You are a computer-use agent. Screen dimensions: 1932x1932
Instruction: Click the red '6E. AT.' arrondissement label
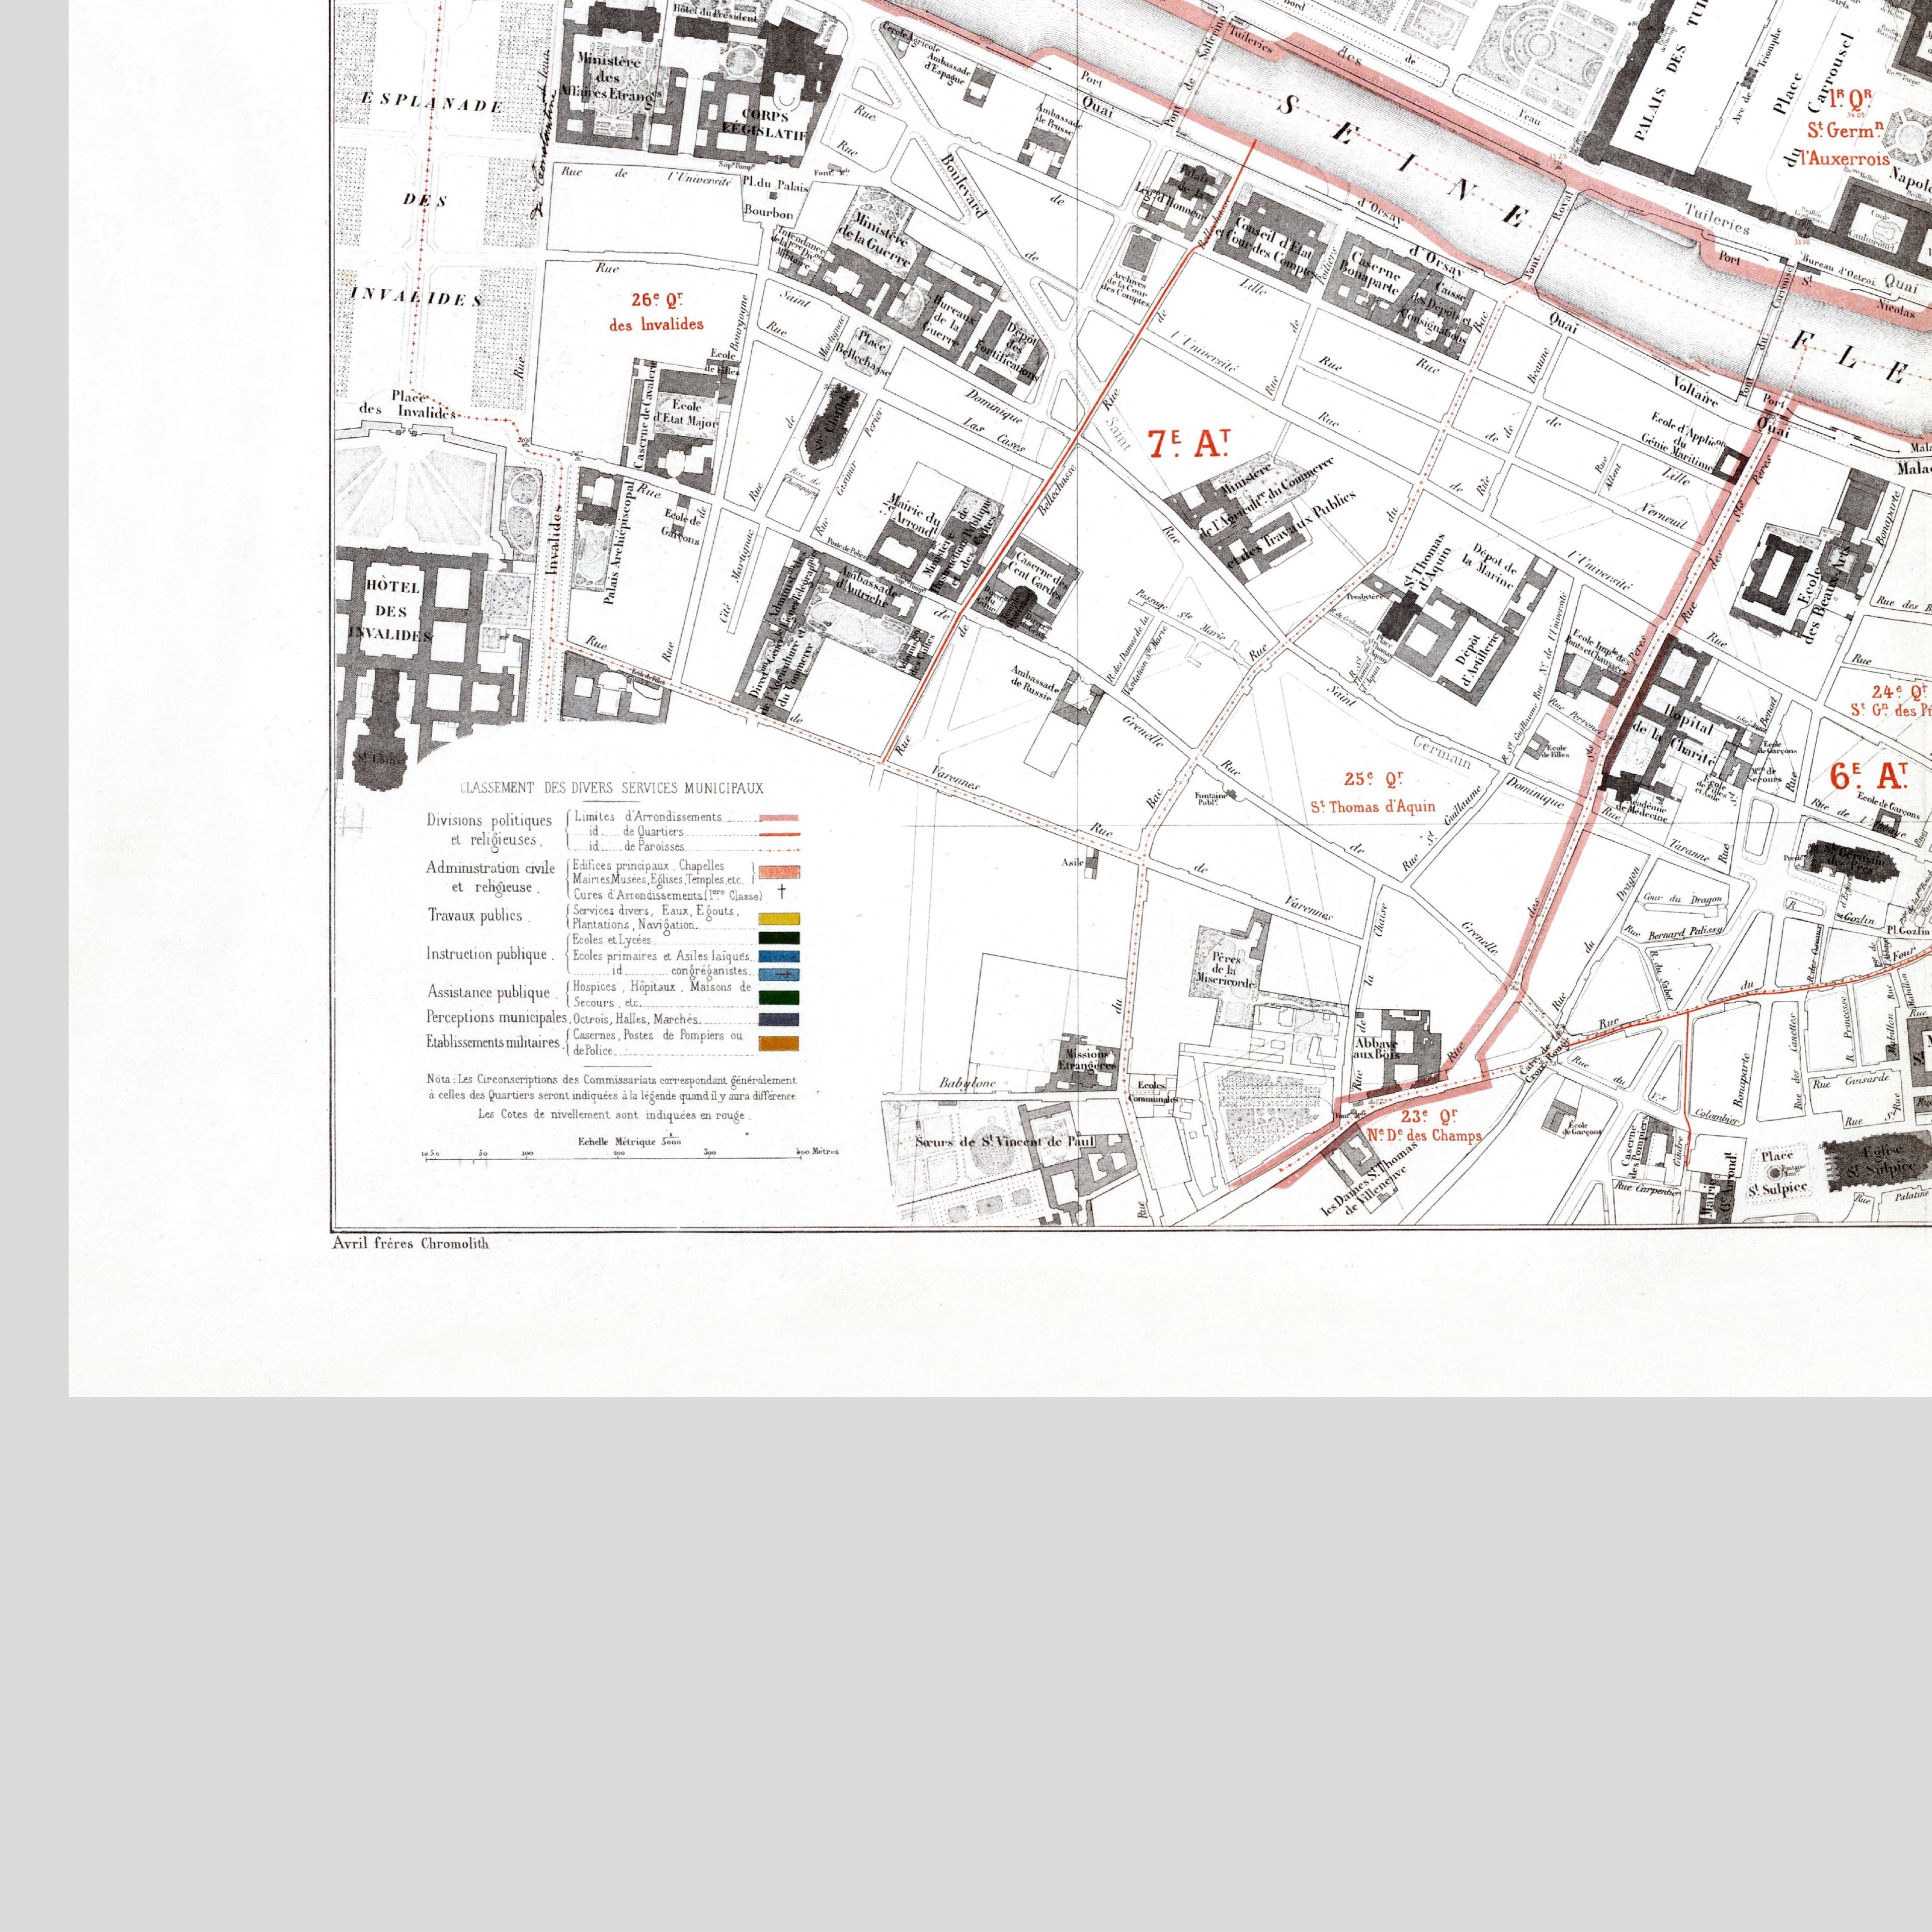tap(1868, 775)
